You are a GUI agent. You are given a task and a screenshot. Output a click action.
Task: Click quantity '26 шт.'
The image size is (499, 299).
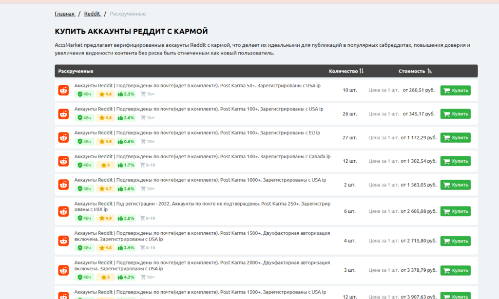[x=350, y=114]
